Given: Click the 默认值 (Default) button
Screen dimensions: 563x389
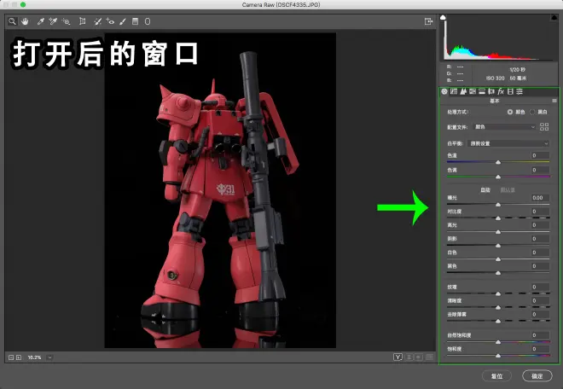Looking at the screenshot, I should [508, 190].
